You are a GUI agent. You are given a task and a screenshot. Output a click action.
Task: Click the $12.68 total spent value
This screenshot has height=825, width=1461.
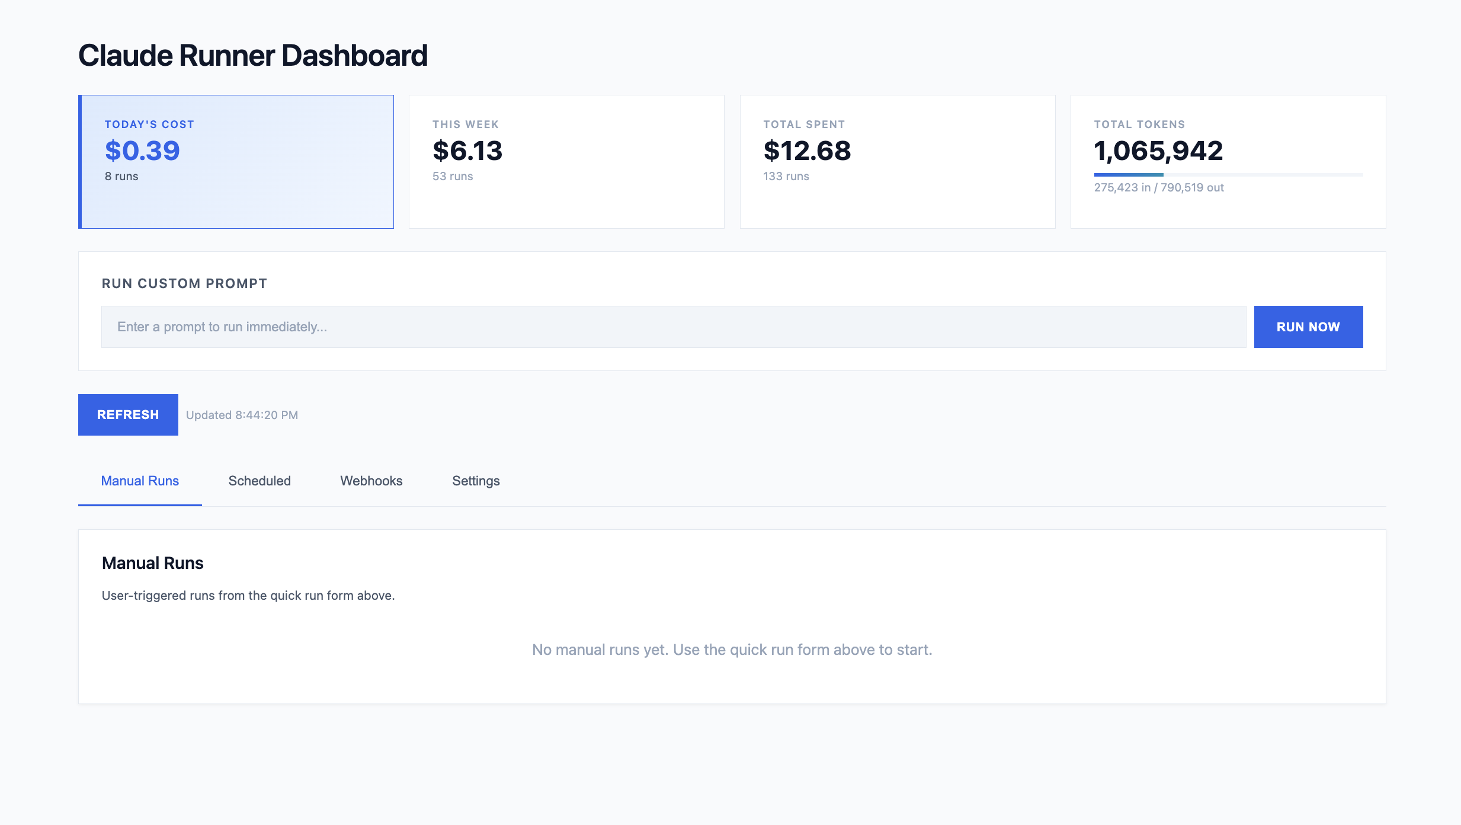pos(806,151)
